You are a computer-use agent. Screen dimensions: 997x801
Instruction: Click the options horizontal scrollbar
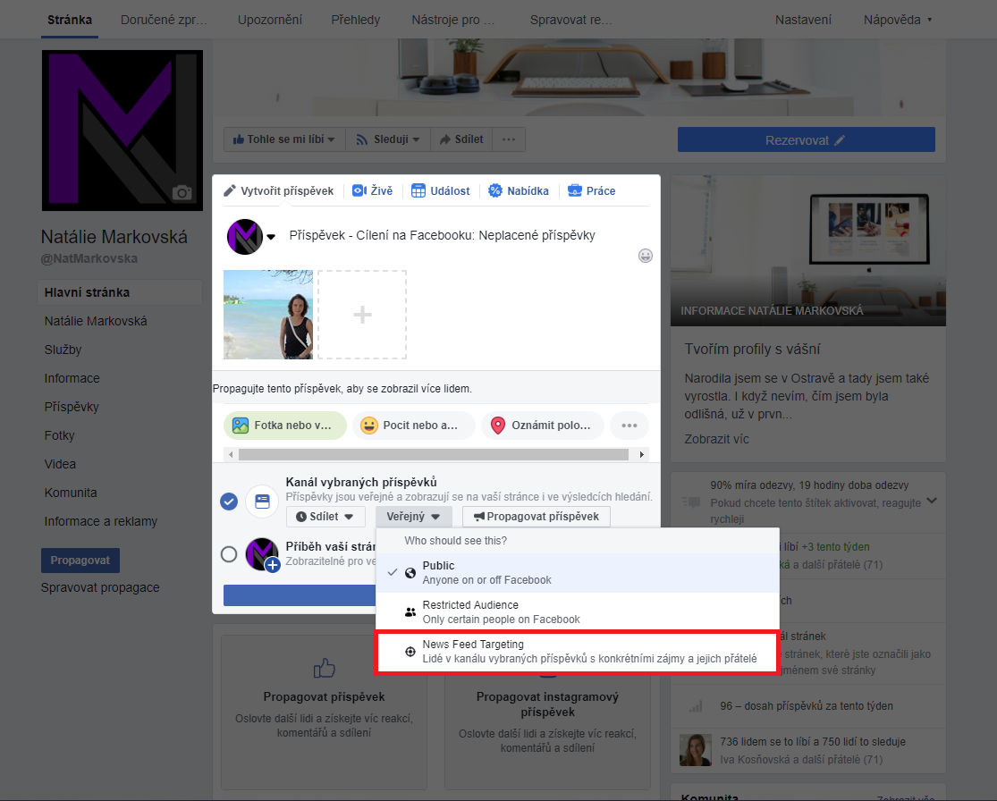pos(434,454)
